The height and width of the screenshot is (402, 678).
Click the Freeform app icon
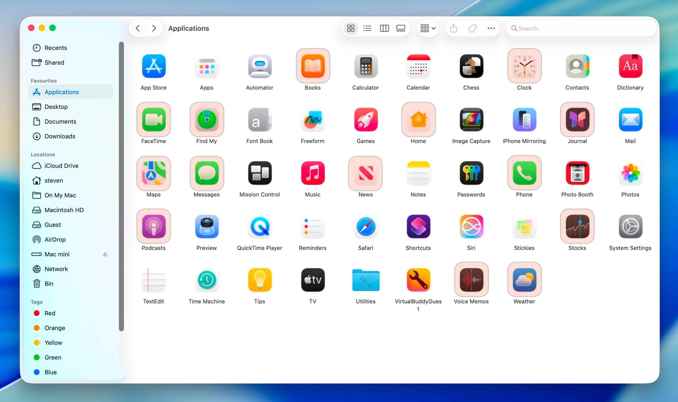[x=313, y=120]
